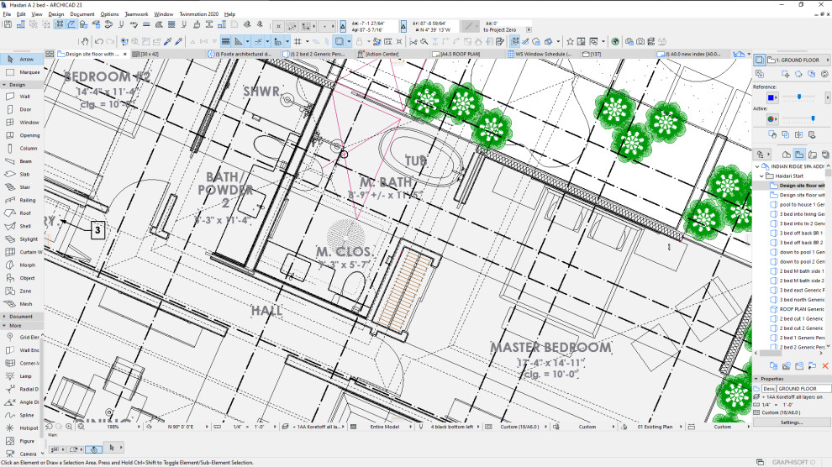Open the File menu
The image size is (832, 467).
click(7, 14)
